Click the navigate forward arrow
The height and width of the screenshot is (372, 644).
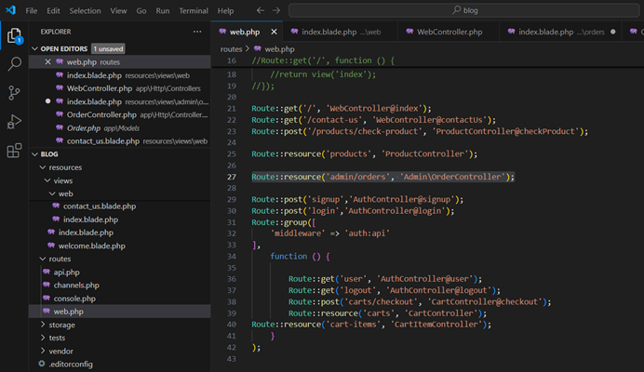[x=275, y=10]
